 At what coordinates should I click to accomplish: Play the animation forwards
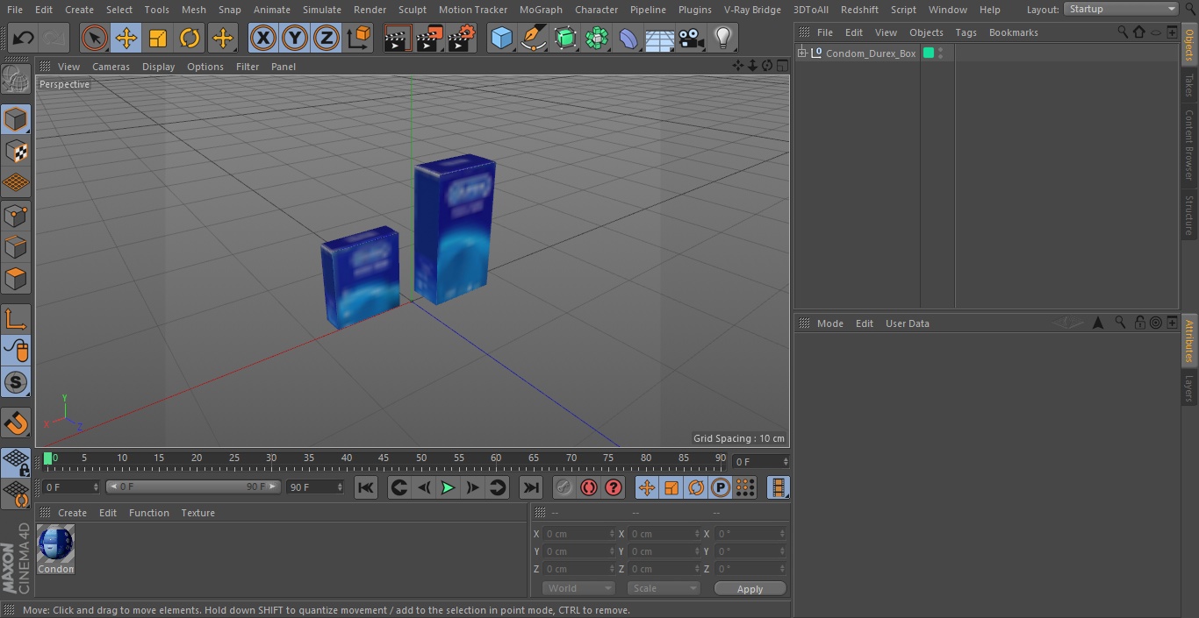point(448,487)
